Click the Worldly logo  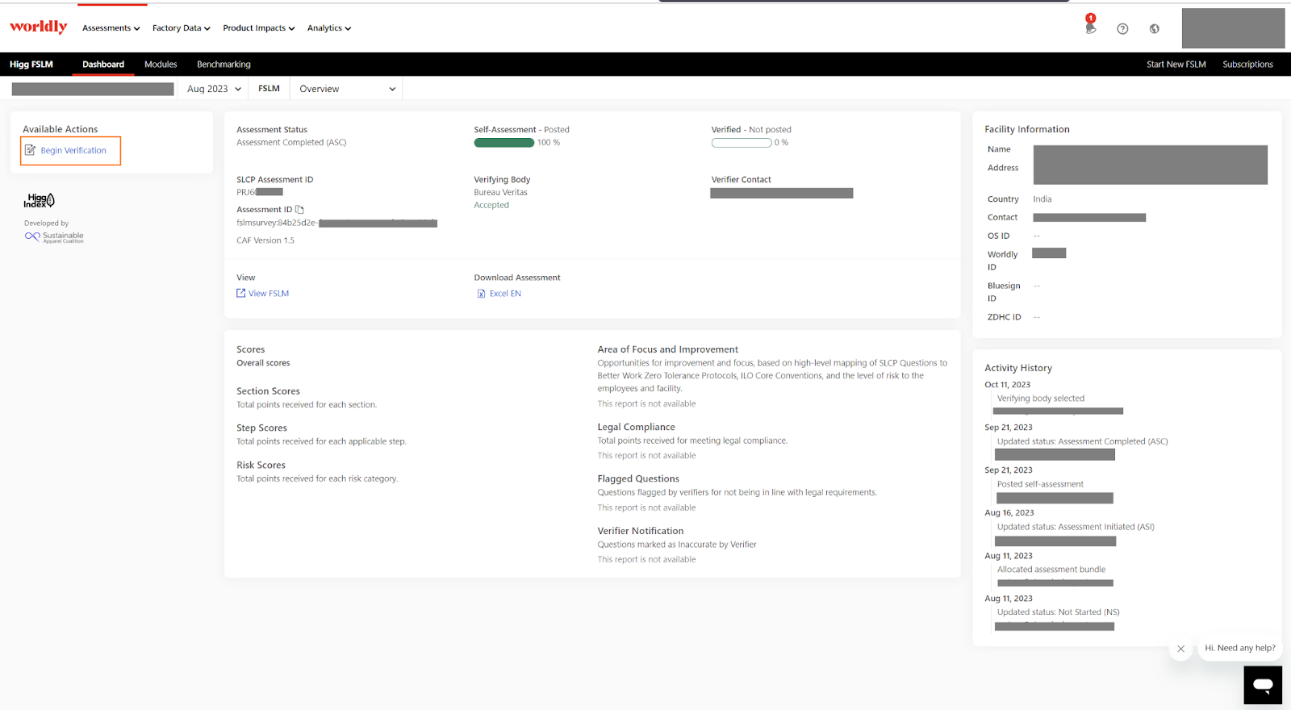coord(38,27)
